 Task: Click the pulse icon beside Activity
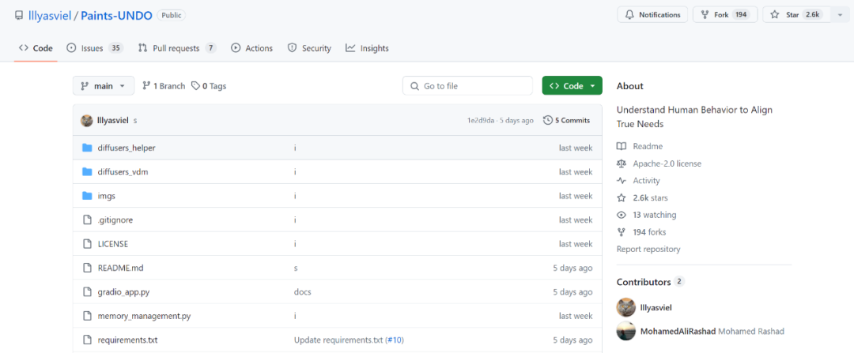click(622, 181)
